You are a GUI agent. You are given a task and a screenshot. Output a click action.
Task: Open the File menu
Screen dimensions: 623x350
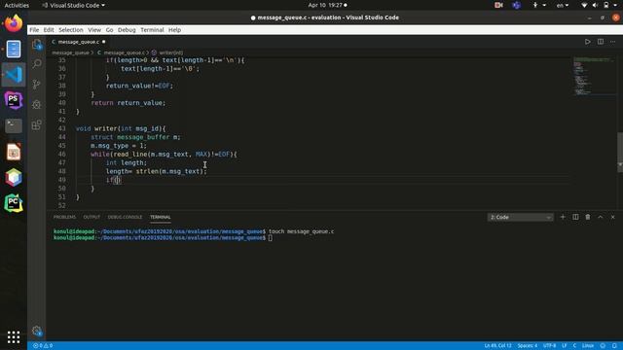pos(34,30)
